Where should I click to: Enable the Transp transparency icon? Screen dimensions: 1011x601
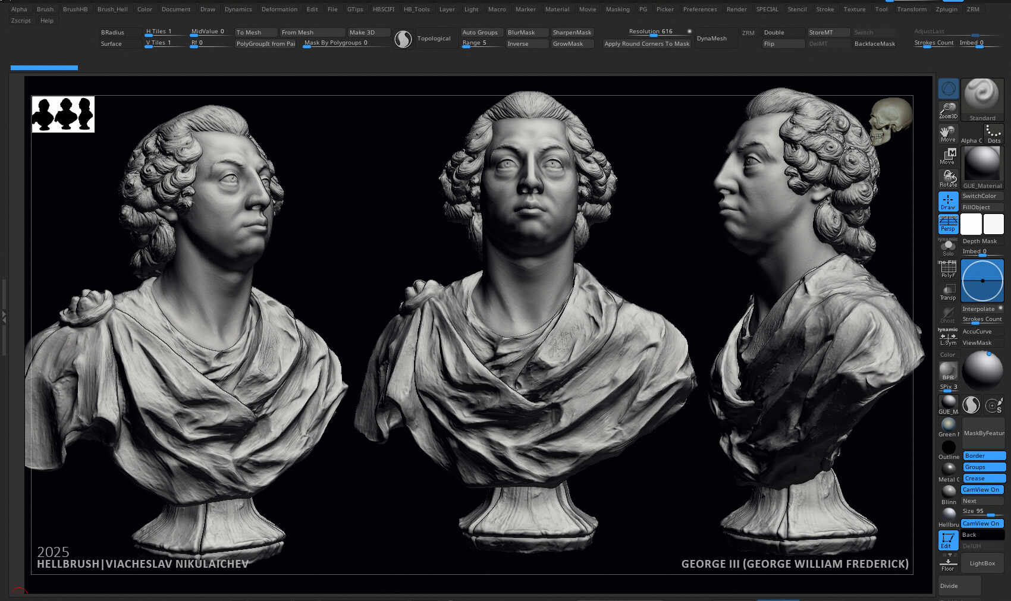coord(948,291)
